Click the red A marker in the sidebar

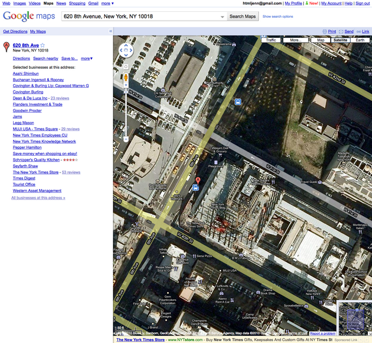[7, 47]
